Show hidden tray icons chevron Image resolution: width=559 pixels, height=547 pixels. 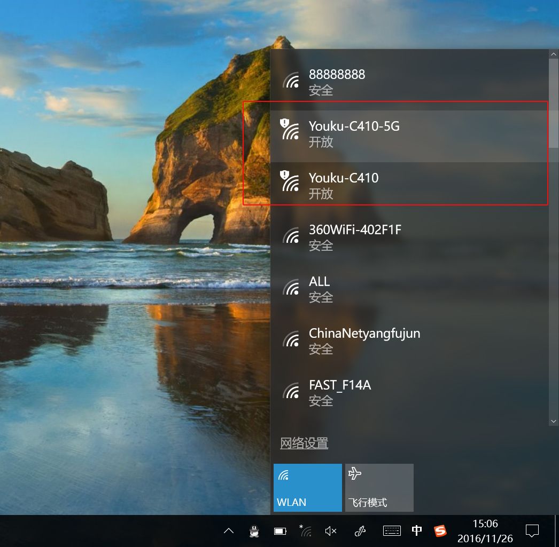point(229,532)
